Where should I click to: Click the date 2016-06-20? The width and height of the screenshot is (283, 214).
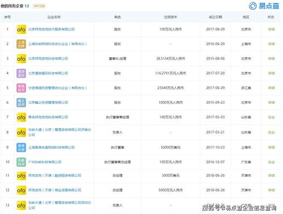coord(216,44)
